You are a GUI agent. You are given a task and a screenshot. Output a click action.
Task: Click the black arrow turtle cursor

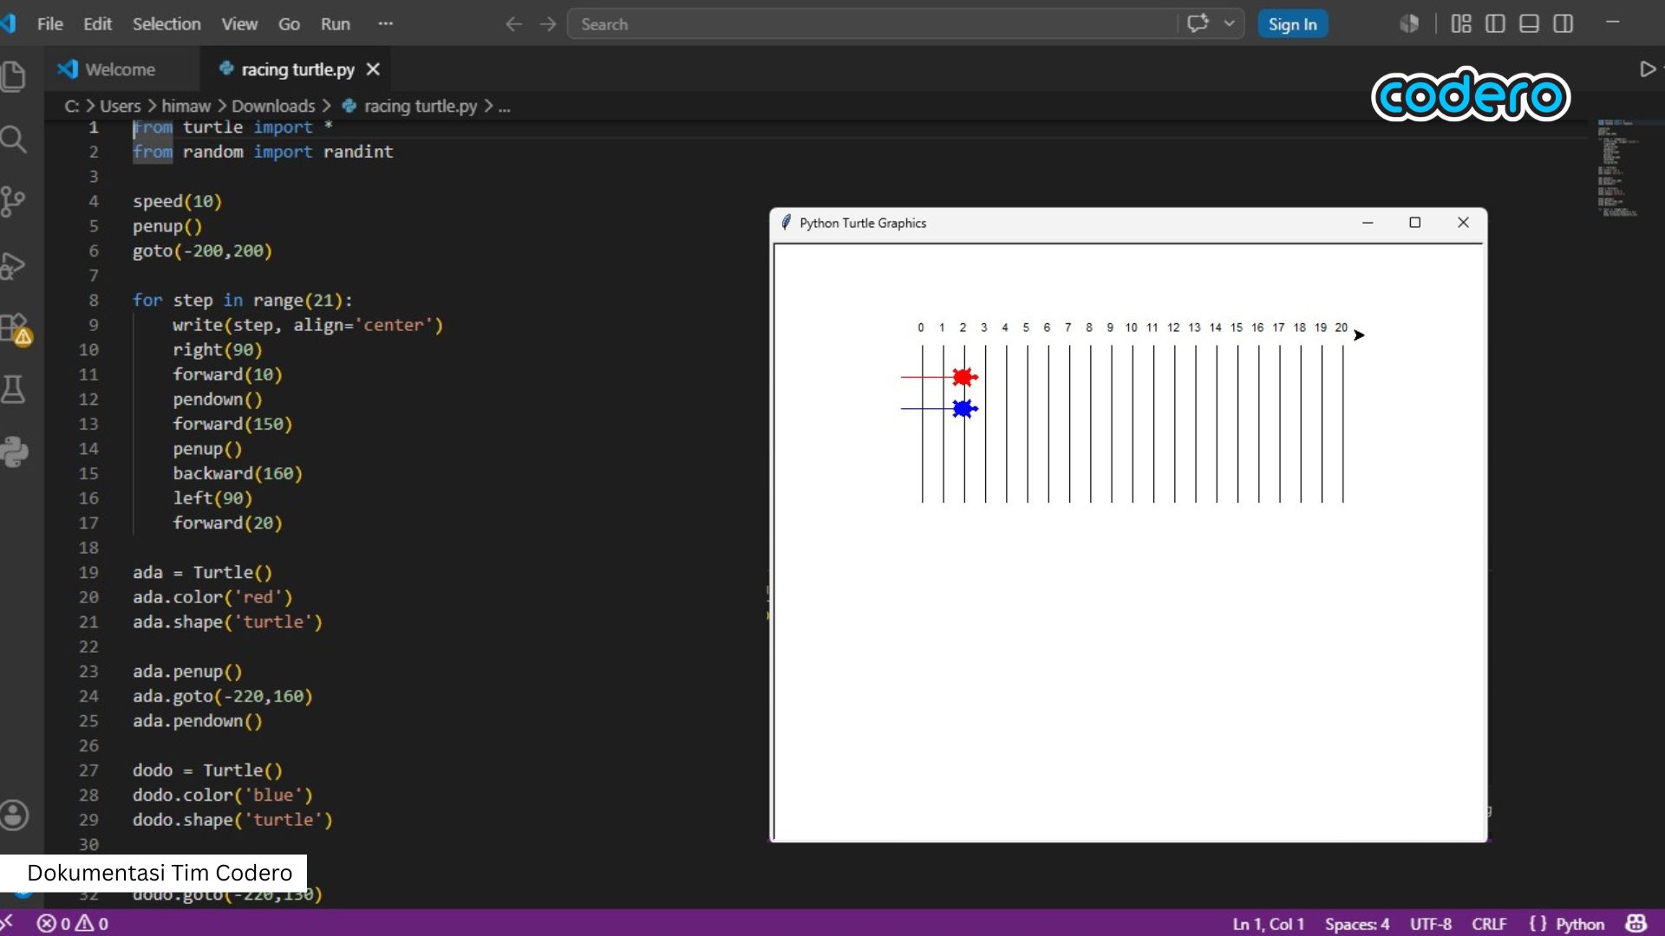click(x=1359, y=335)
